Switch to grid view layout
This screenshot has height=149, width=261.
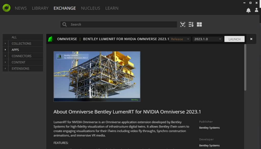[200, 24]
